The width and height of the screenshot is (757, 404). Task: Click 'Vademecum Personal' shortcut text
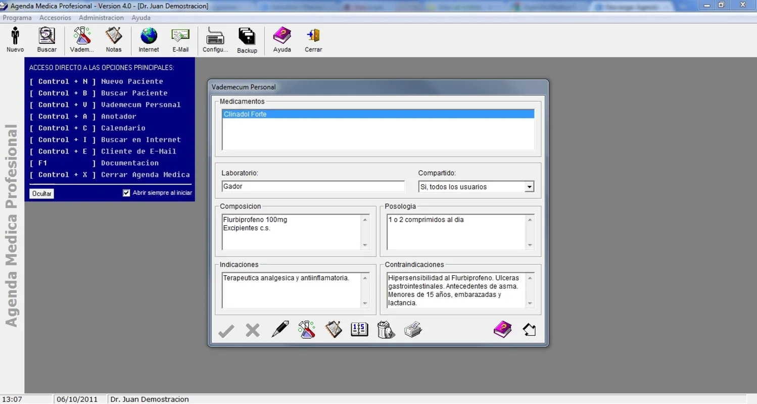tap(141, 105)
